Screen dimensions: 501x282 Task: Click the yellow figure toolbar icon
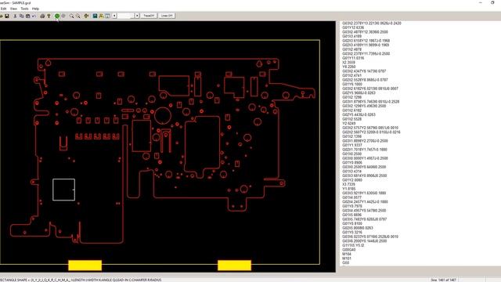(101, 16)
